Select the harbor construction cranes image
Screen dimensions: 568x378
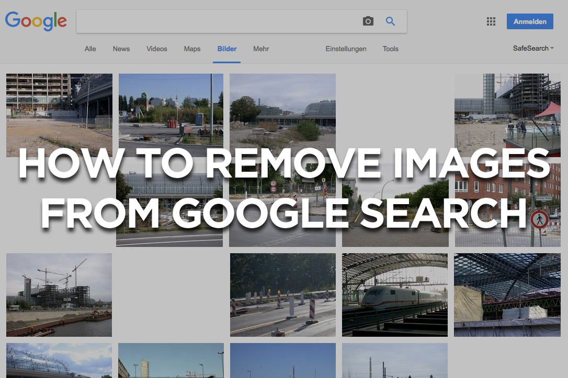(x=59, y=295)
